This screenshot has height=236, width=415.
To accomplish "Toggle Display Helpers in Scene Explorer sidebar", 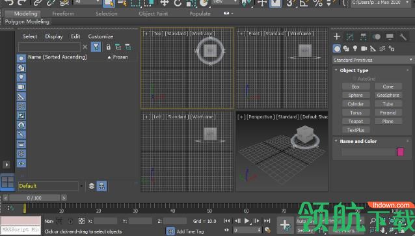I will pos(21,96).
